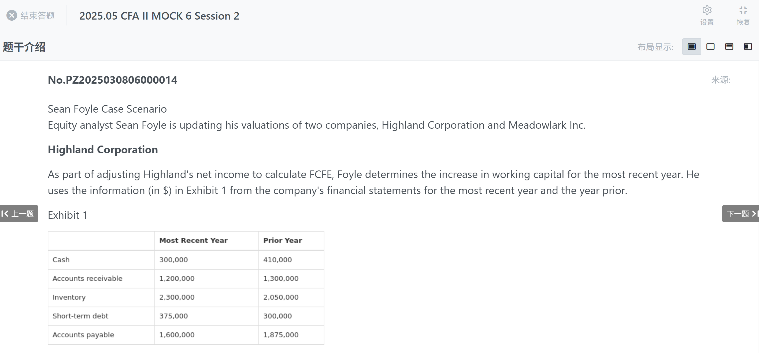Click the Short-term debt row label
The height and width of the screenshot is (353, 759).
pyautogui.click(x=80, y=316)
